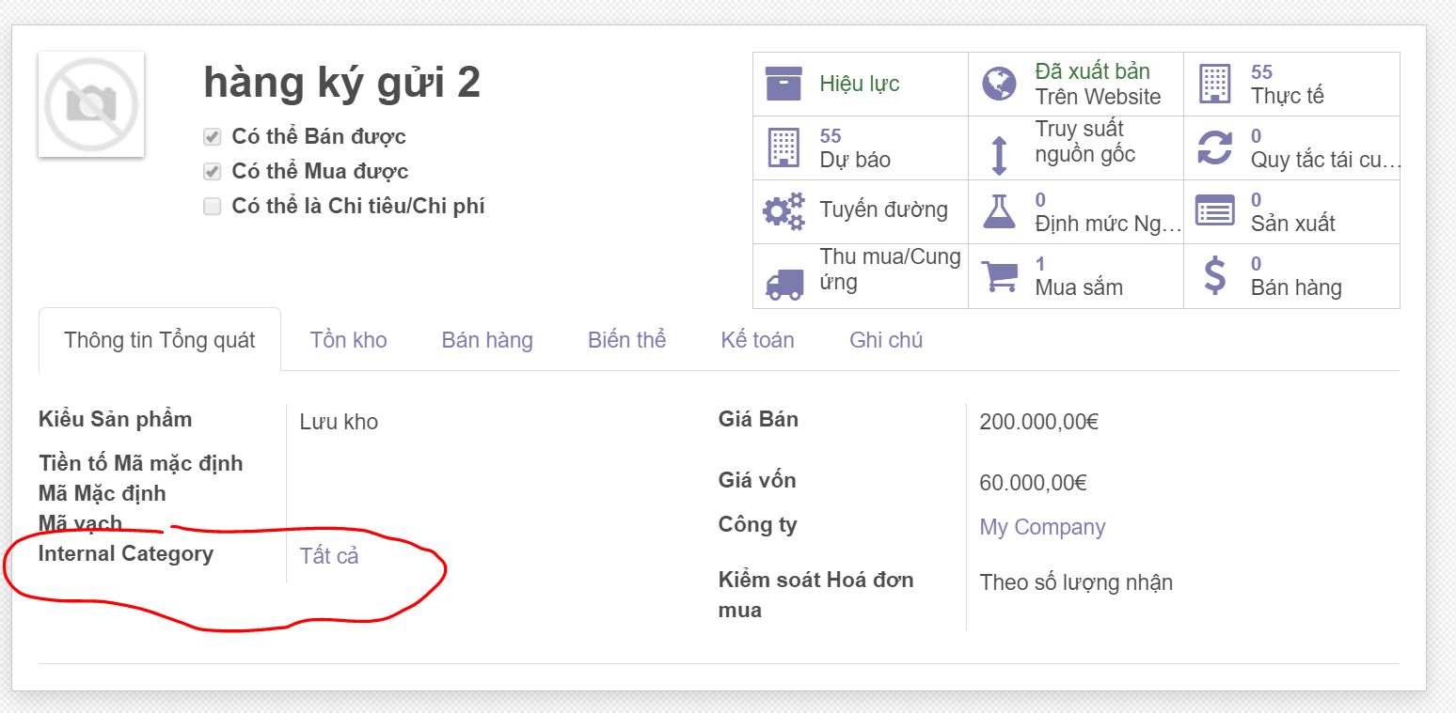Click the shopping cart icon for Mua sắm
Image resolution: width=1456 pixels, height=713 pixels.
click(999, 276)
